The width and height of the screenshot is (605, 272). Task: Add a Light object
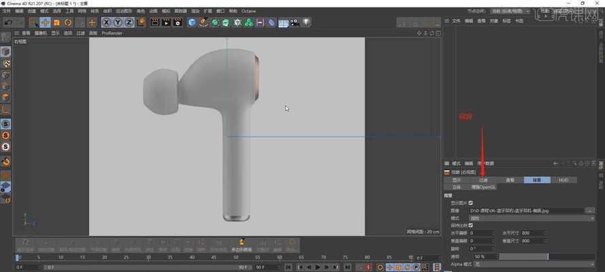click(306, 22)
